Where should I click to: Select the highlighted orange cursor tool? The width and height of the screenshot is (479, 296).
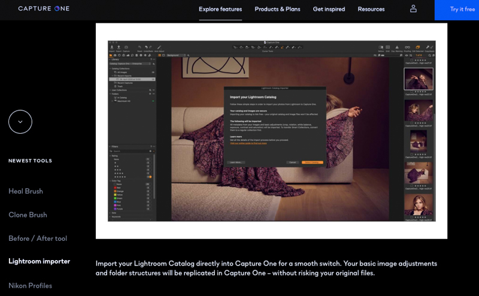pyautogui.click(x=282, y=47)
